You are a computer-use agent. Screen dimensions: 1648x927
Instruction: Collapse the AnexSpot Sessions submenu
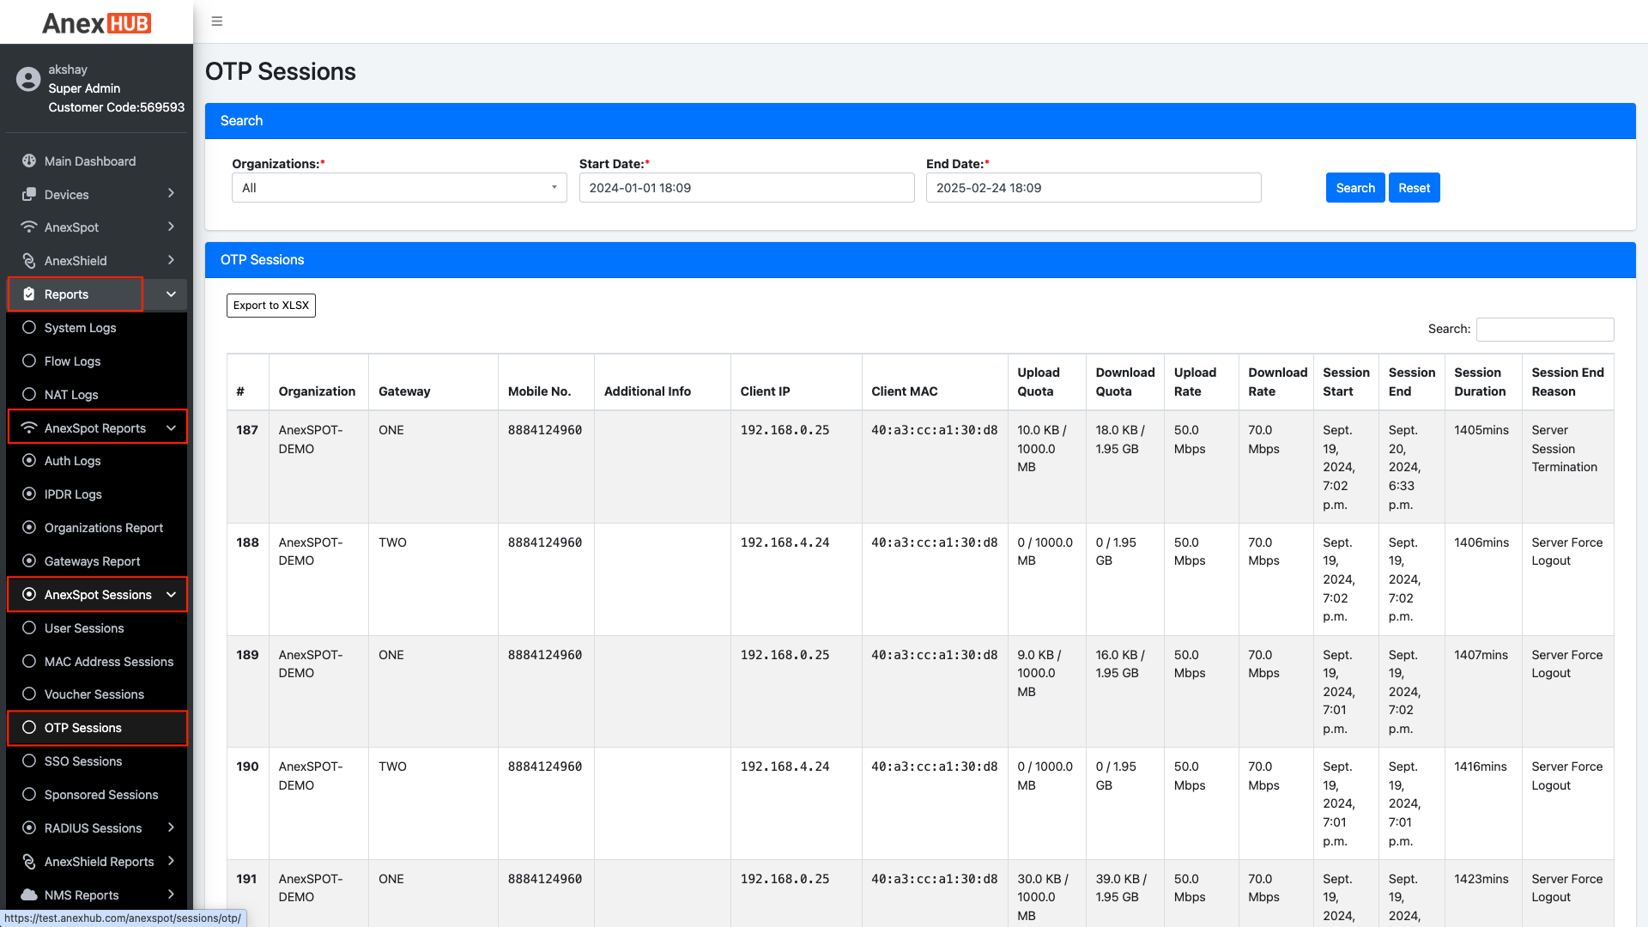[x=97, y=594]
